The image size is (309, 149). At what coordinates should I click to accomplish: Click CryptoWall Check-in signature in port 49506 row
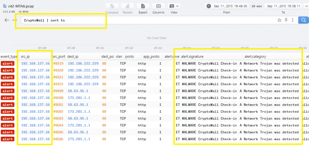point(206,139)
